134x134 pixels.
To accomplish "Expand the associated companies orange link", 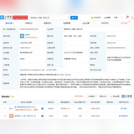I will point(32,37).
